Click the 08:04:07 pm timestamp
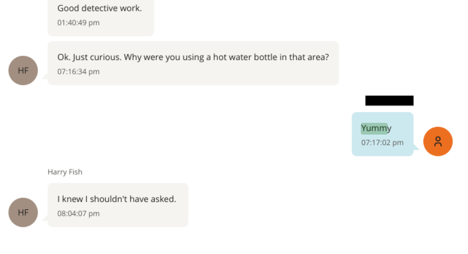Screen dimensions: 468x254 point(78,214)
